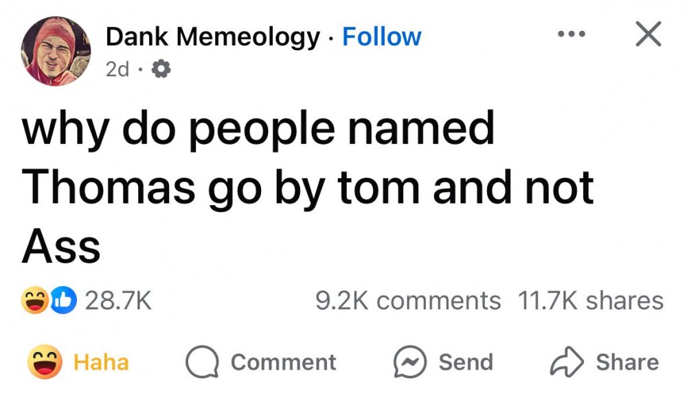The width and height of the screenshot is (687, 402).
Task: Click the 2d post timestamp
Action: click(117, 69)
